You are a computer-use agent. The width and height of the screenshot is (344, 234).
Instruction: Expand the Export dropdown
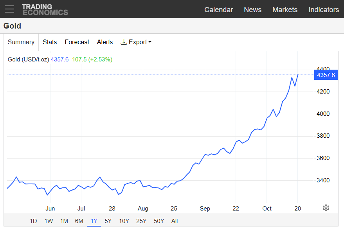136,42
